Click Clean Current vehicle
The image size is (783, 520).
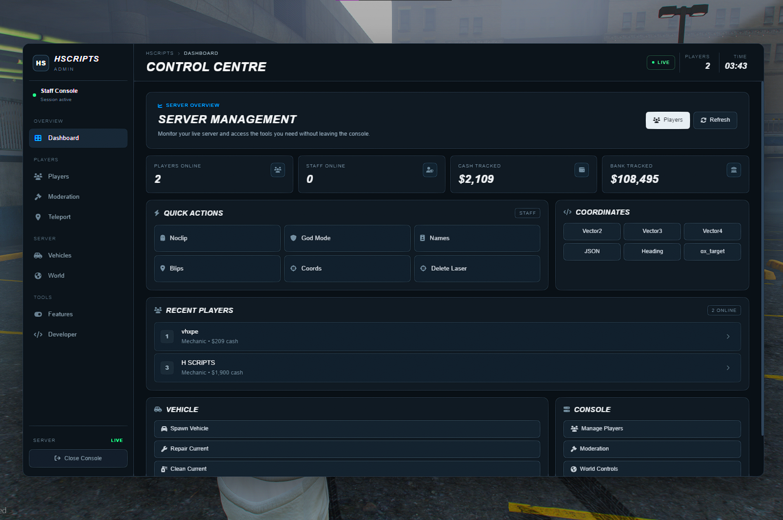click(x=347, y=469)
